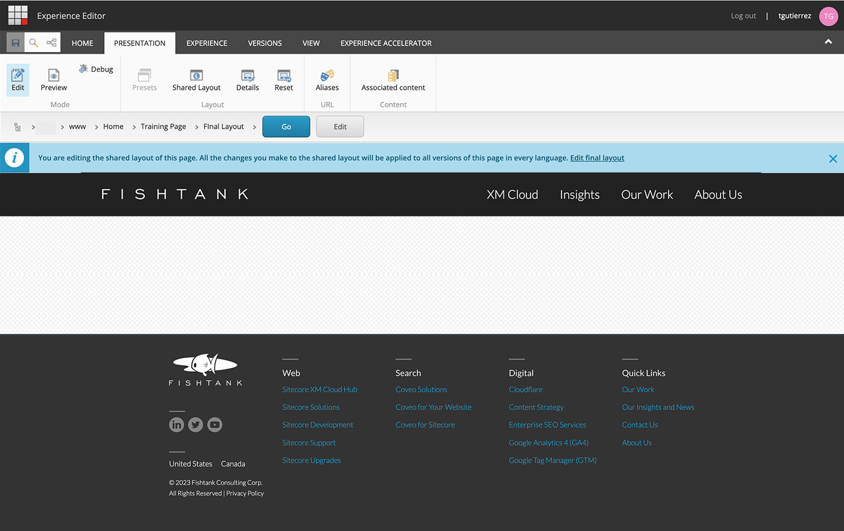The width and height of the screenshot is (844, 531).
Task: Expand breadcrumb arrow before Final Layout
Action: click(x=197, y=127)
